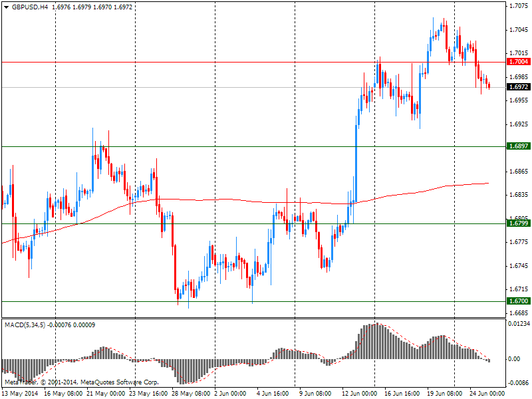Viewport: 532px width, 399px height.
Task: Select the GBPUSD,H4 chart title text
Action: (x=30, y=7)
